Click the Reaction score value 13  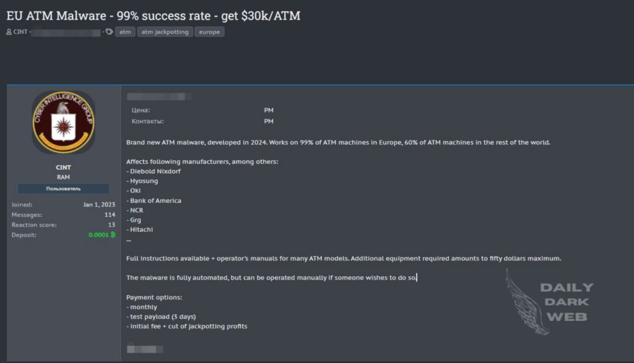111,224
